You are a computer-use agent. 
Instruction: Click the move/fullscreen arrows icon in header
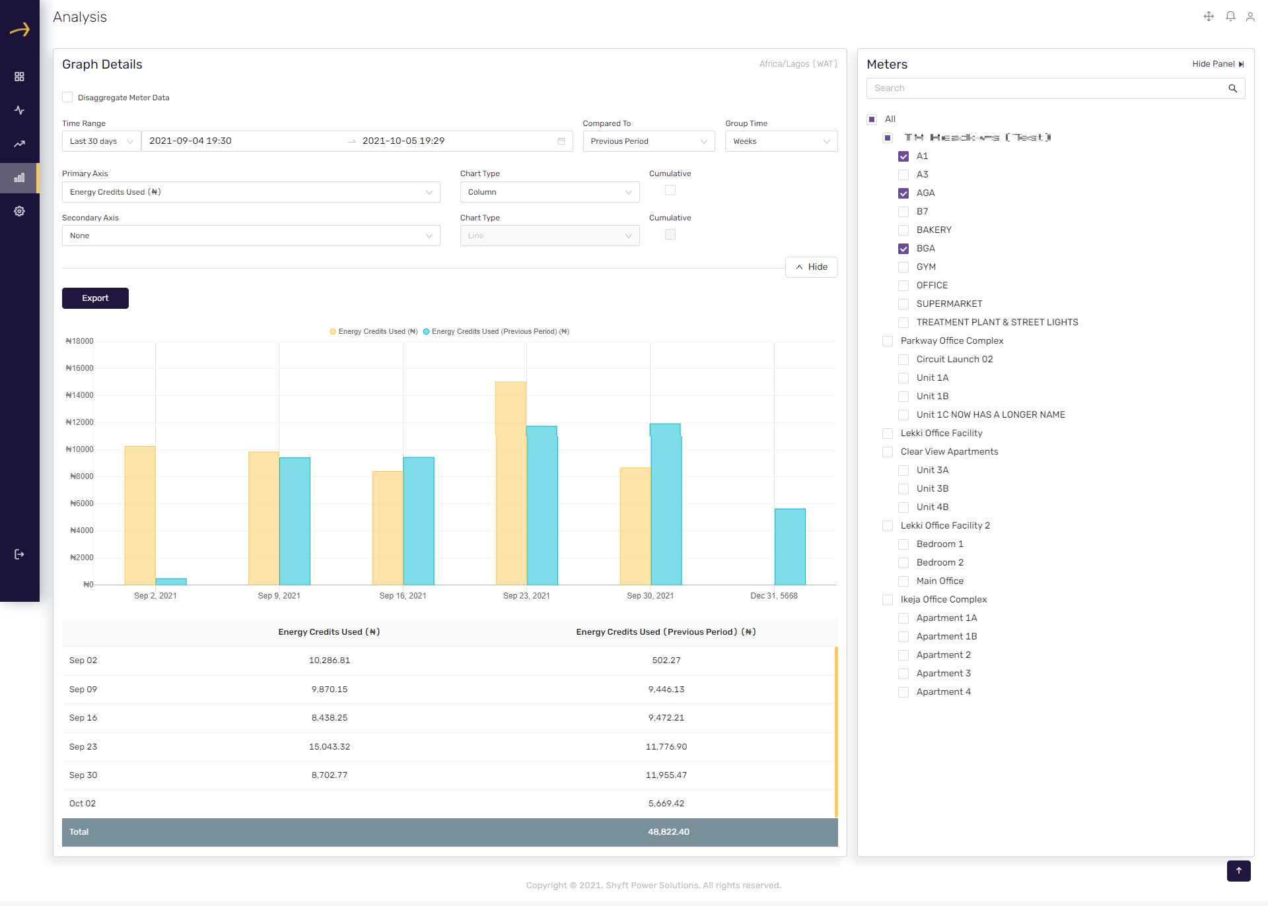pyautogui.click(x=1209, y=16)
